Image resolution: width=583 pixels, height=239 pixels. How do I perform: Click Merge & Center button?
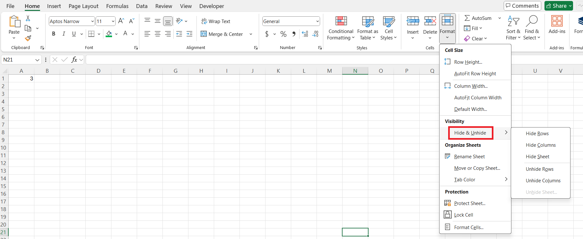(222, 34)
